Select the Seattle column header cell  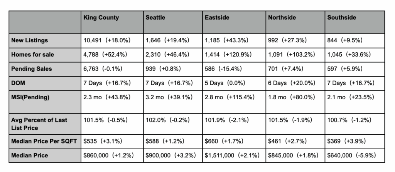pyautogui.click(x=156, y=18)
